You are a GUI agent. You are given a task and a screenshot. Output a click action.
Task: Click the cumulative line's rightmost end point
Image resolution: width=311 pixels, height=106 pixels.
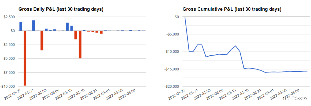coord(307,71)
